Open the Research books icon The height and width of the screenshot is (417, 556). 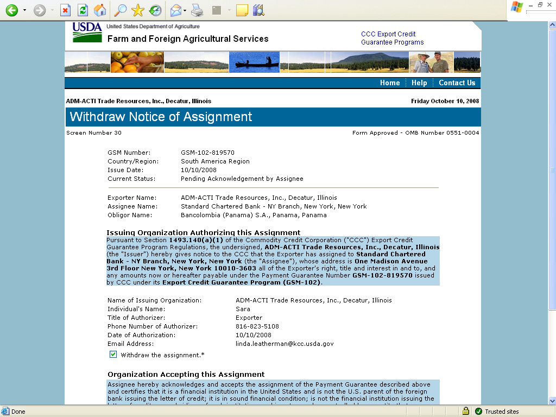click(259, 10)
